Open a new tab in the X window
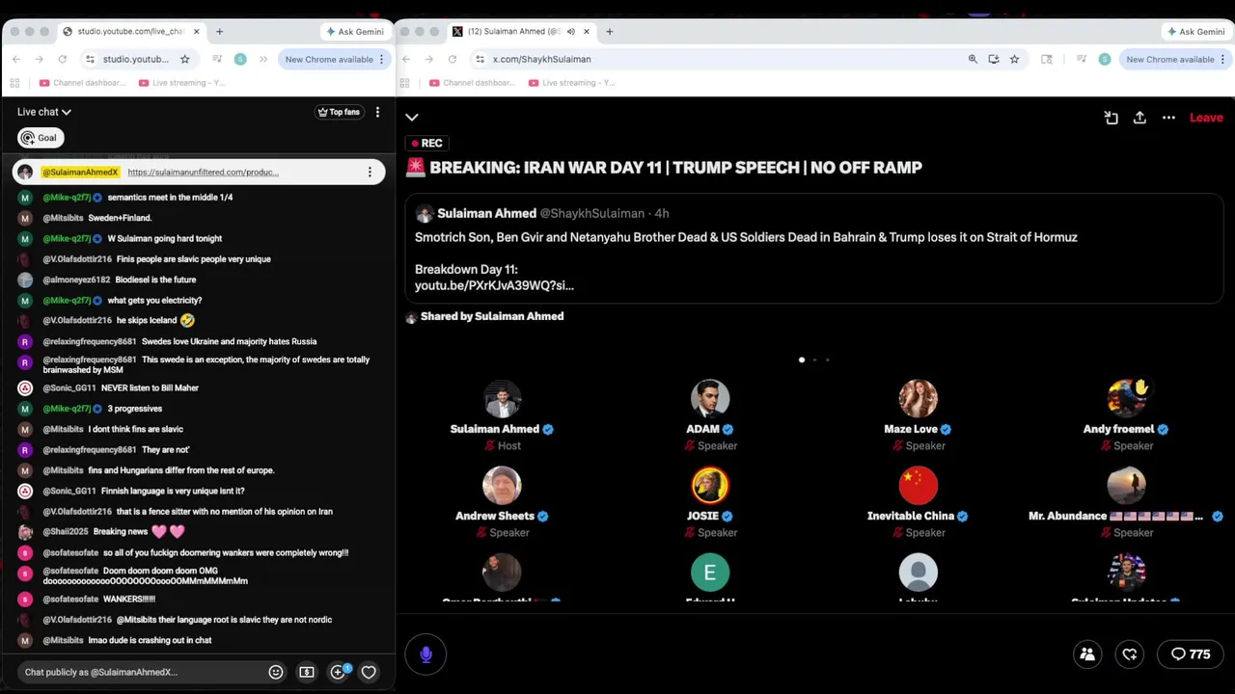The image size is (1235, 694). tap(609, 31)
